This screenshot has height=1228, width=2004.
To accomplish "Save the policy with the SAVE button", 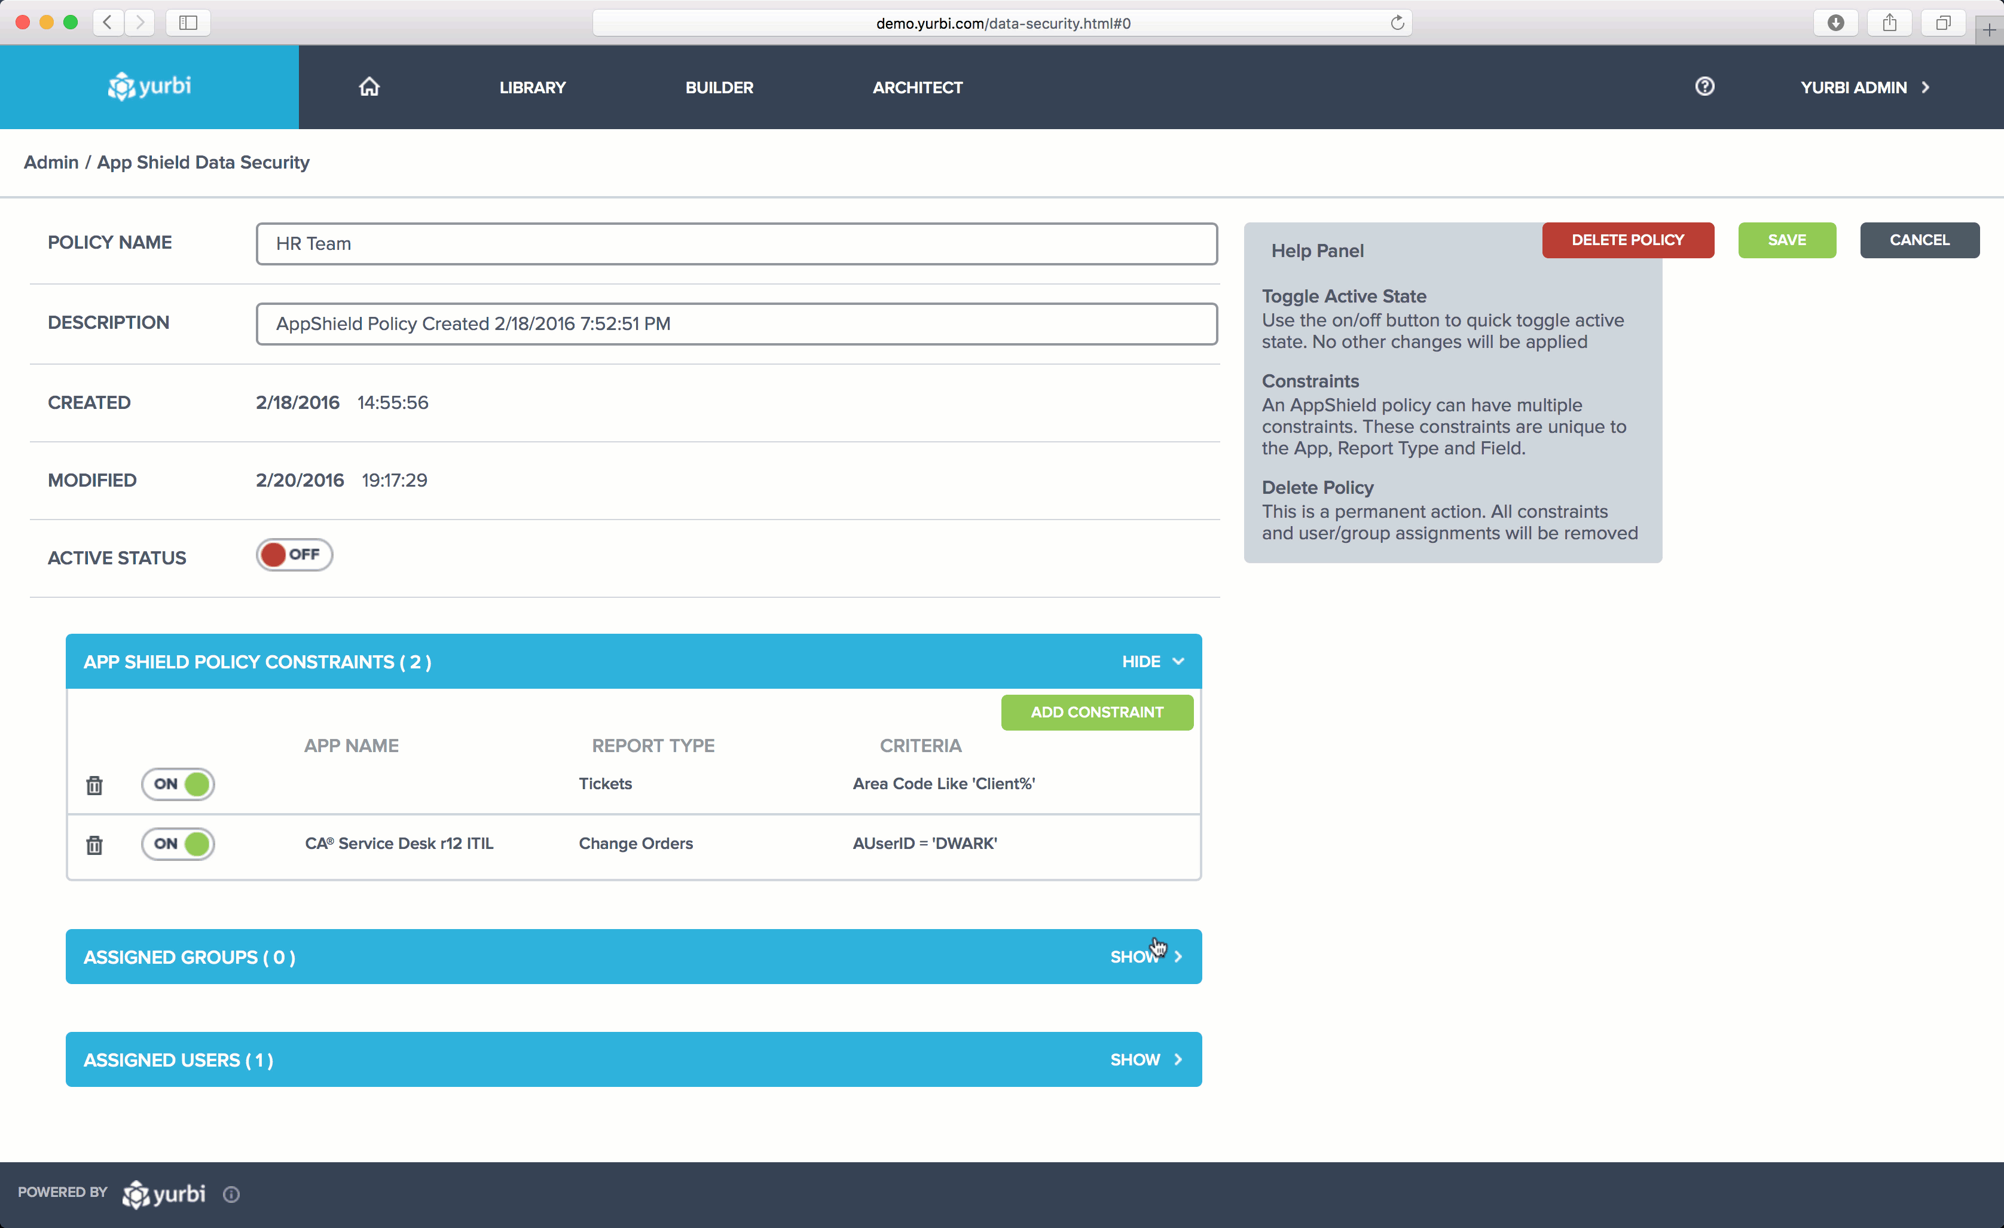I will coord(1786,240).
